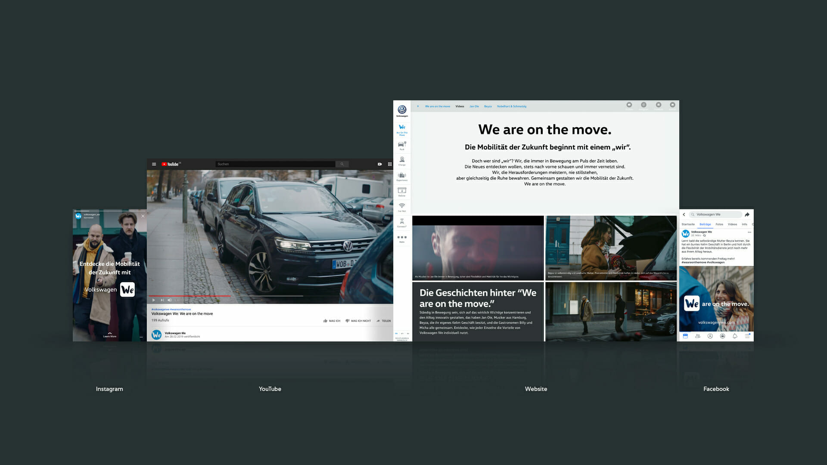Open the Park service in Volkswagen sidebar

[x=402, y=145]
